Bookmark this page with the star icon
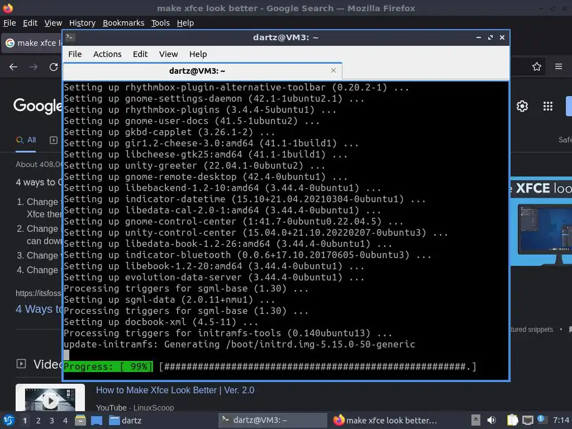The image size is (572, 429). [536, 67]
